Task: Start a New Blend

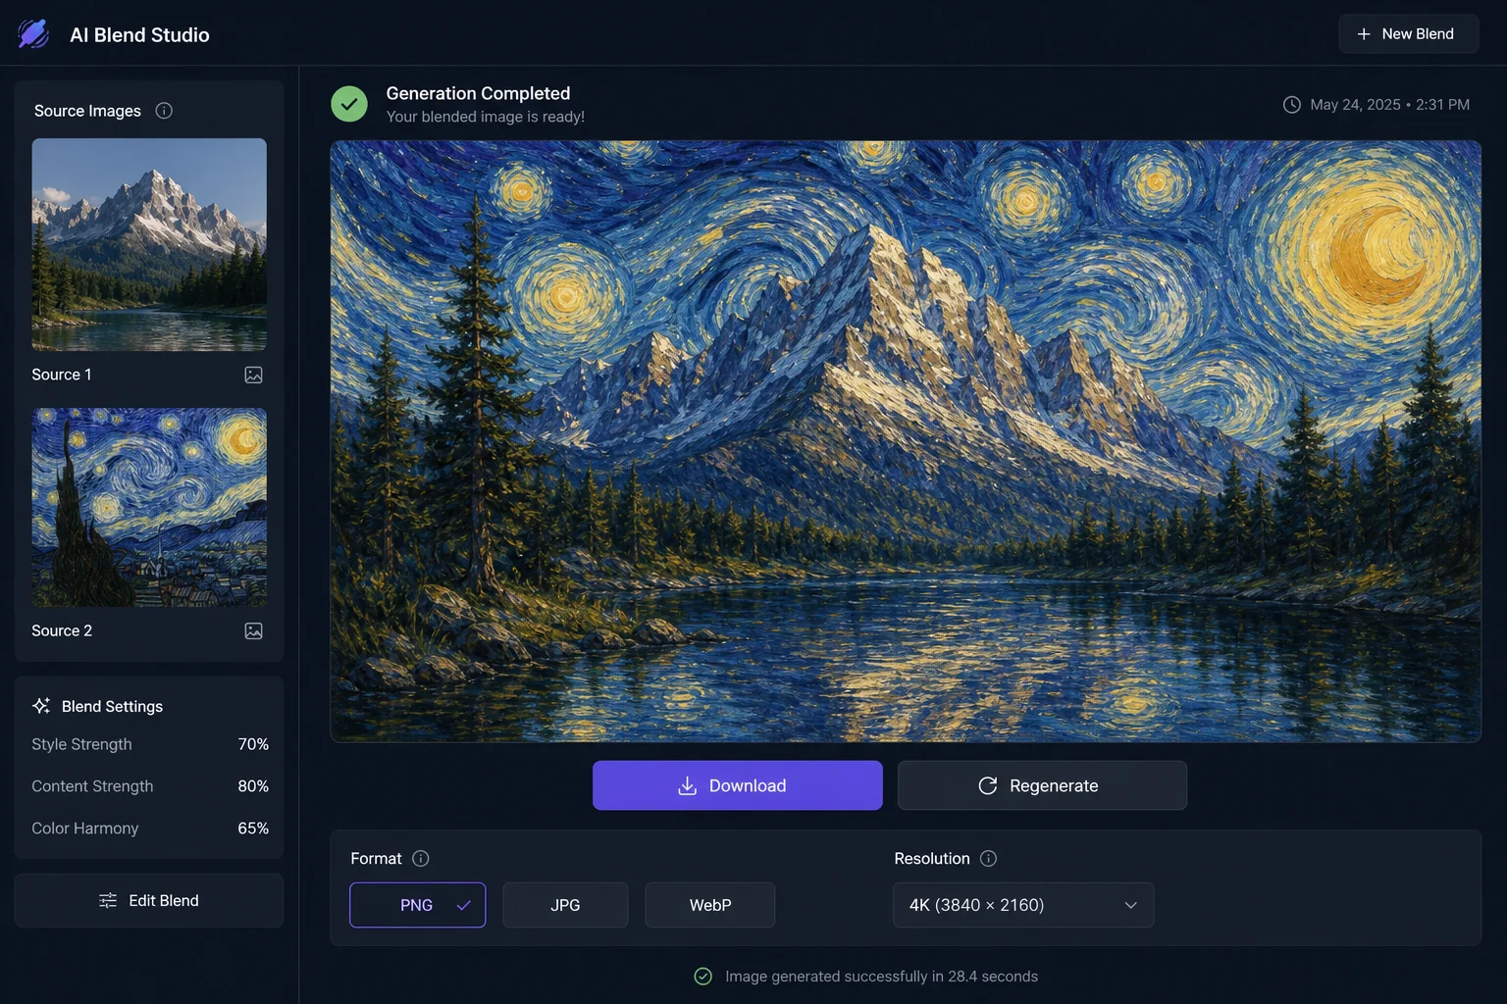Action: pyautogui.click(x=1409, y=34)
